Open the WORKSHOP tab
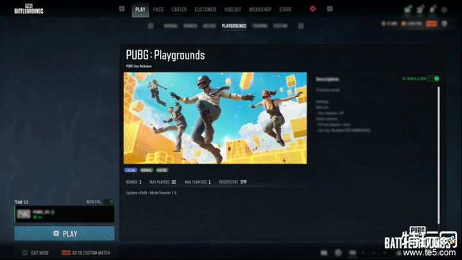 click(x=260, y=10)
